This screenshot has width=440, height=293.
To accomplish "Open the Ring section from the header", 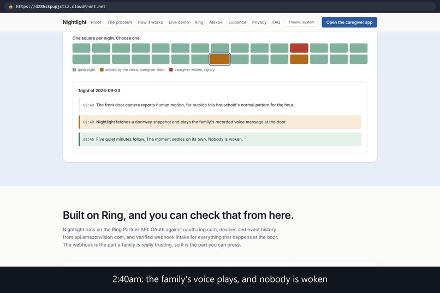I will point(199,22).
